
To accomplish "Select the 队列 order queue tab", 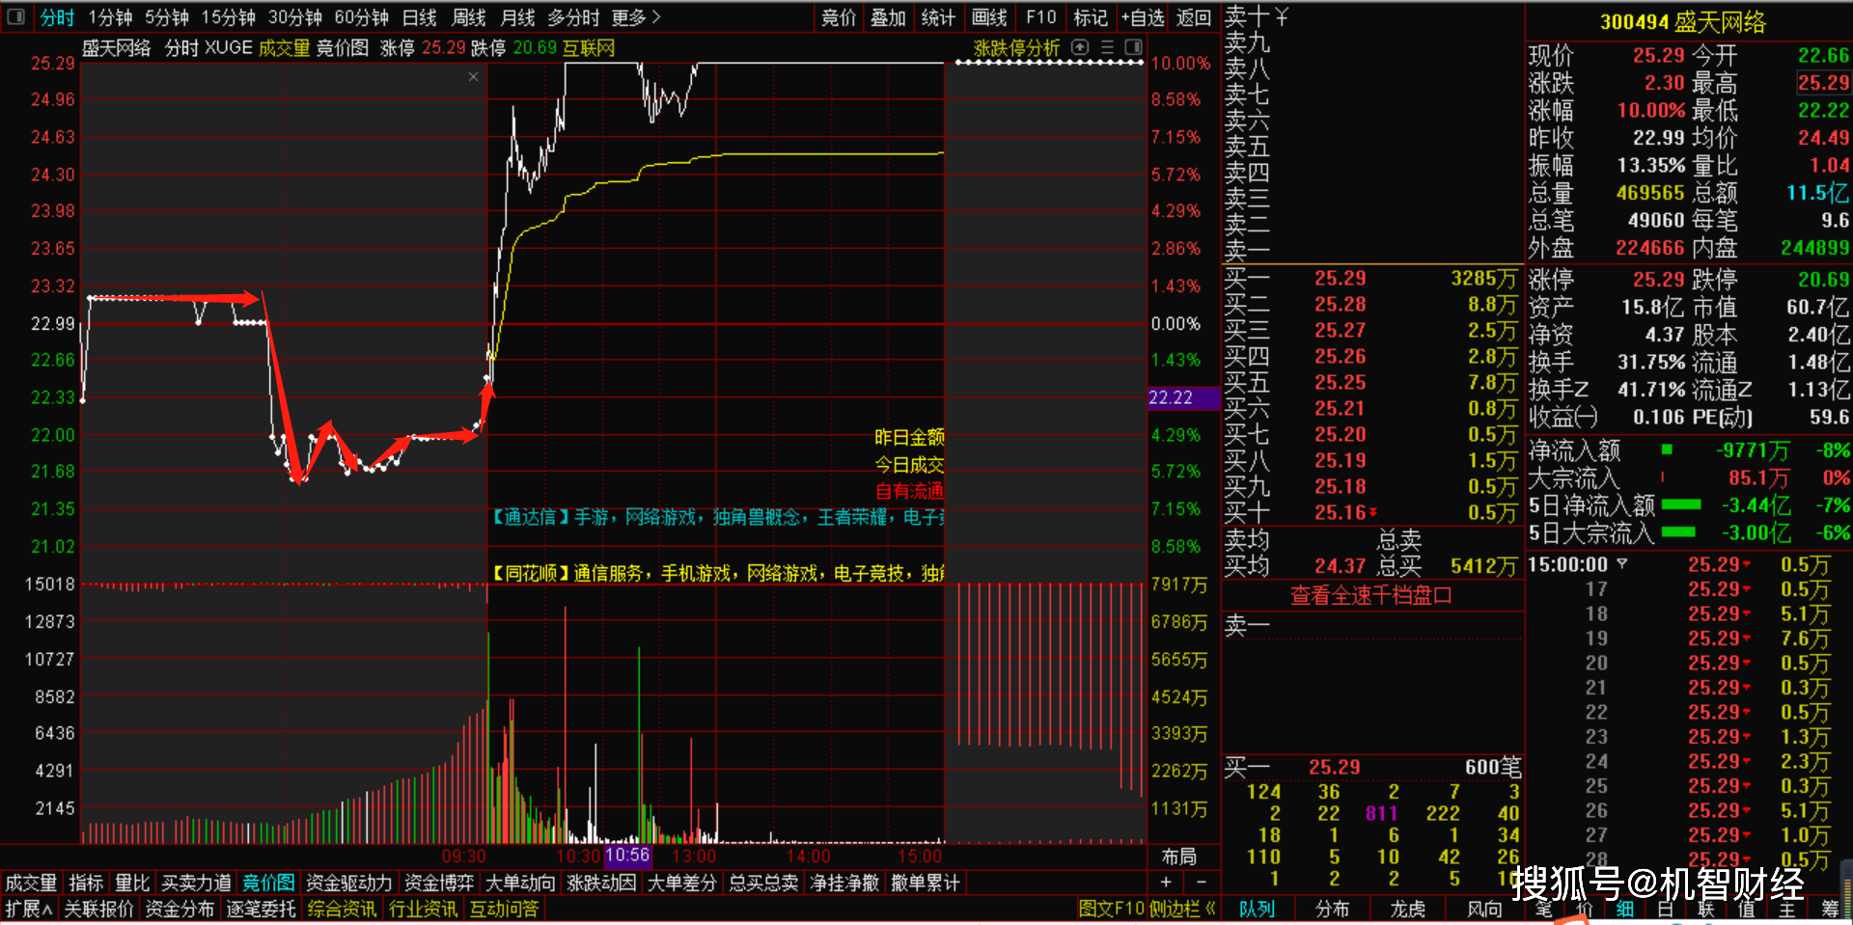I will click(1257, 909).
